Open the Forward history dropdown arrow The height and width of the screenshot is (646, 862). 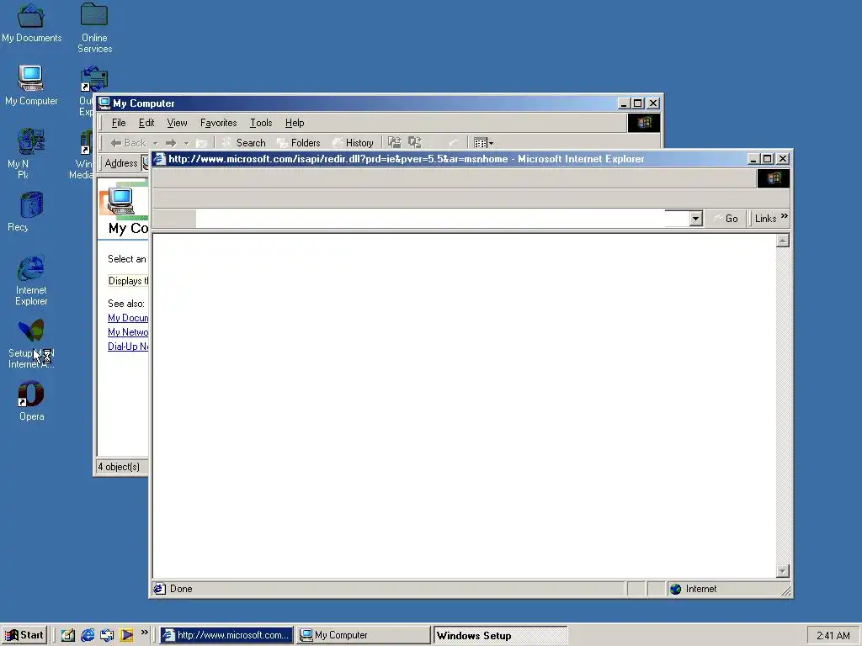186,143
